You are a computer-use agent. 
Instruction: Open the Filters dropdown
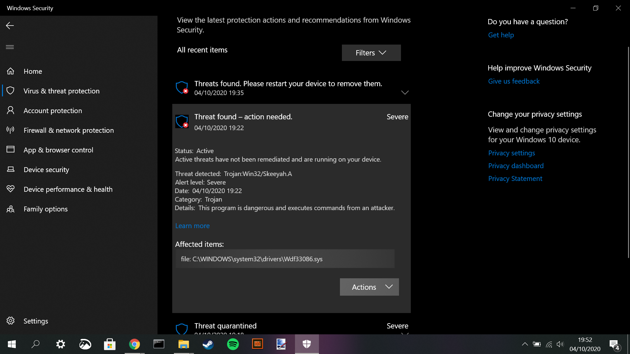point(371,53)
